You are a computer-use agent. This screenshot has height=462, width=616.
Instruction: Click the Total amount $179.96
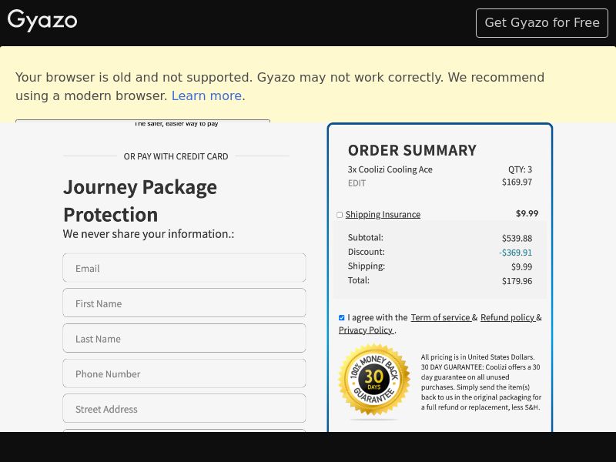coord(517,281)
